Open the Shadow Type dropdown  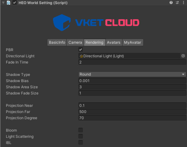pos(132,75)
